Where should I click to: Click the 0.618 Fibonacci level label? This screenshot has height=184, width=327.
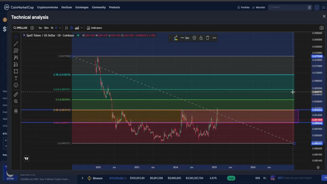[x=62, y=89]
